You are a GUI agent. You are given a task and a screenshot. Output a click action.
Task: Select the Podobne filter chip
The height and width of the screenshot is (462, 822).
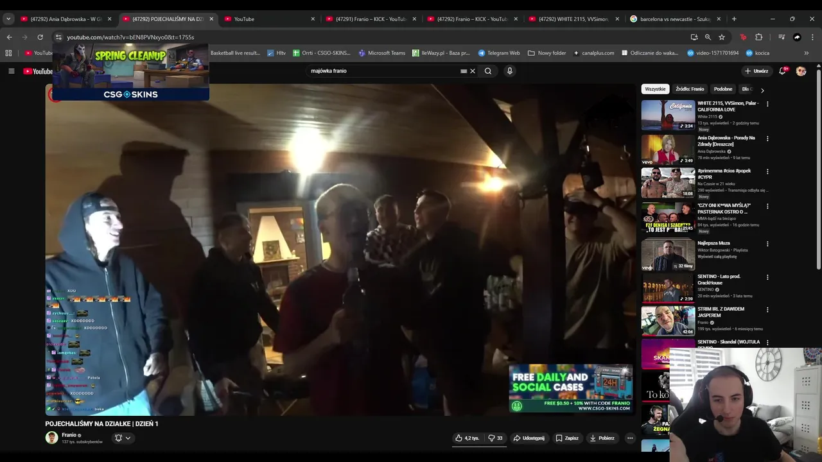point(722,89)
